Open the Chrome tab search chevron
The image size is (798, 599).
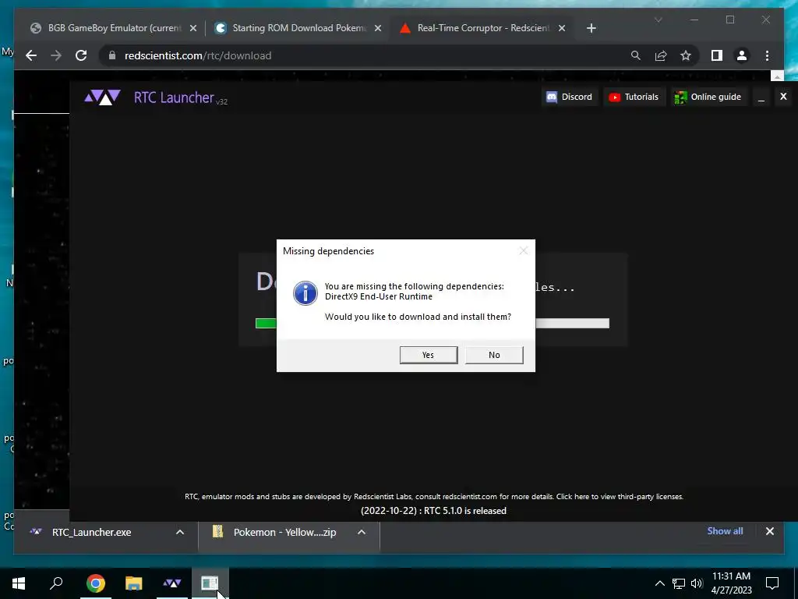click(658, 19)
